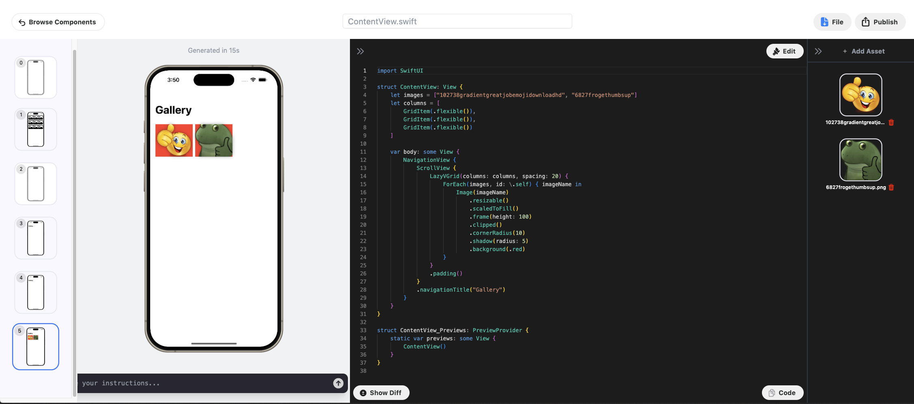
Task: Click the thumbs-up emoji asset thumbnail
Action: pyautogui.click(x=860, y=95)
